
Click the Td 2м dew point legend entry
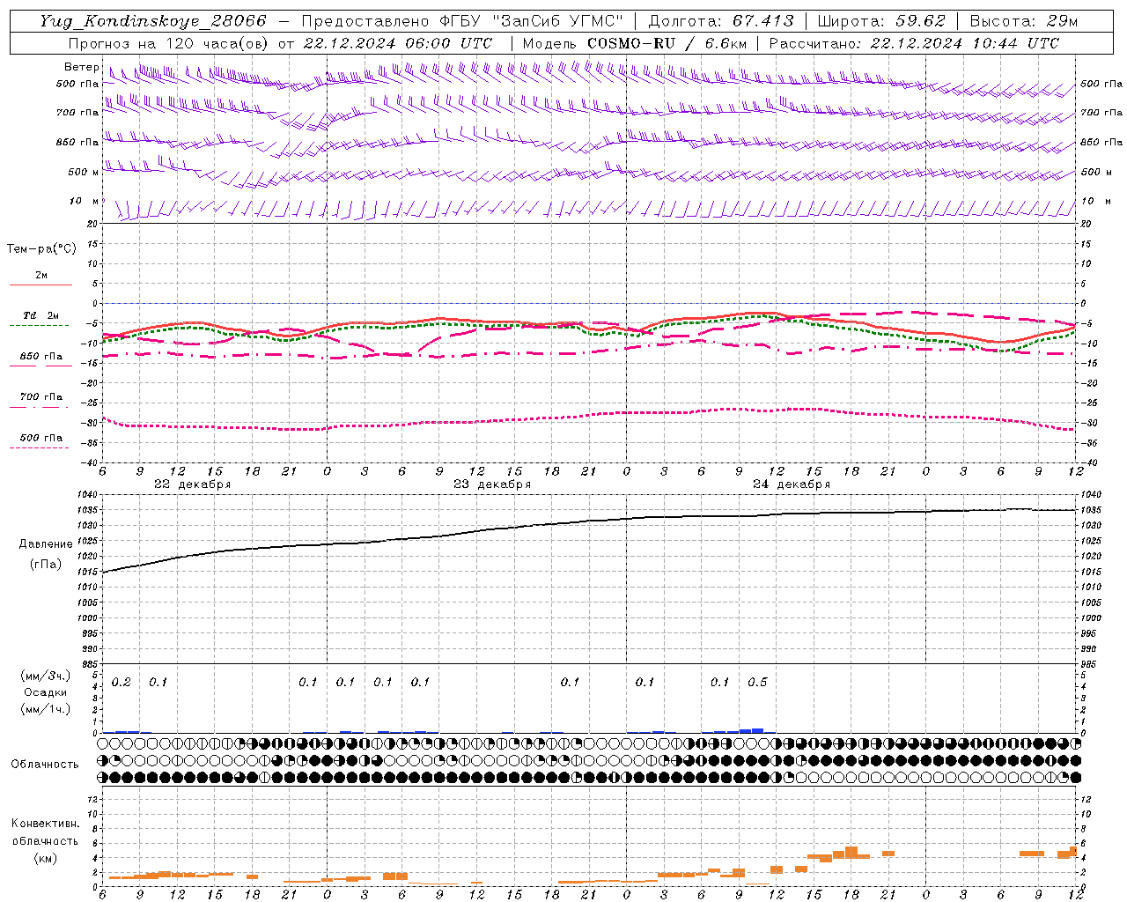(41, 315)
